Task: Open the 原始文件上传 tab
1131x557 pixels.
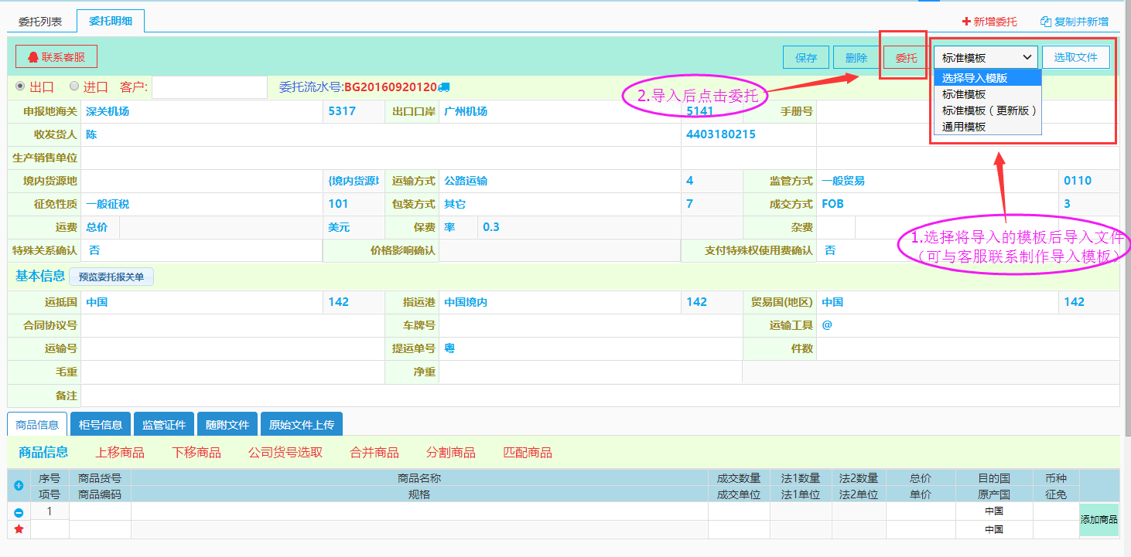Action: click(x=302, y=425)
